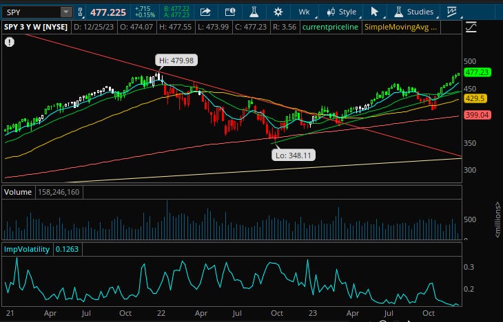Open chart settings gear icon

pyautogui.click(x=278, y=12)
